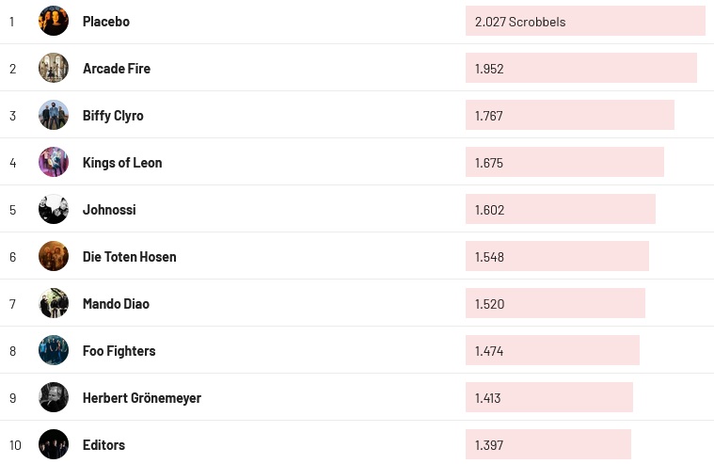The width and height of the screenshot is (714, 464).
Task: Click Placebo's round artist avatar
Action: click(54, 21)
